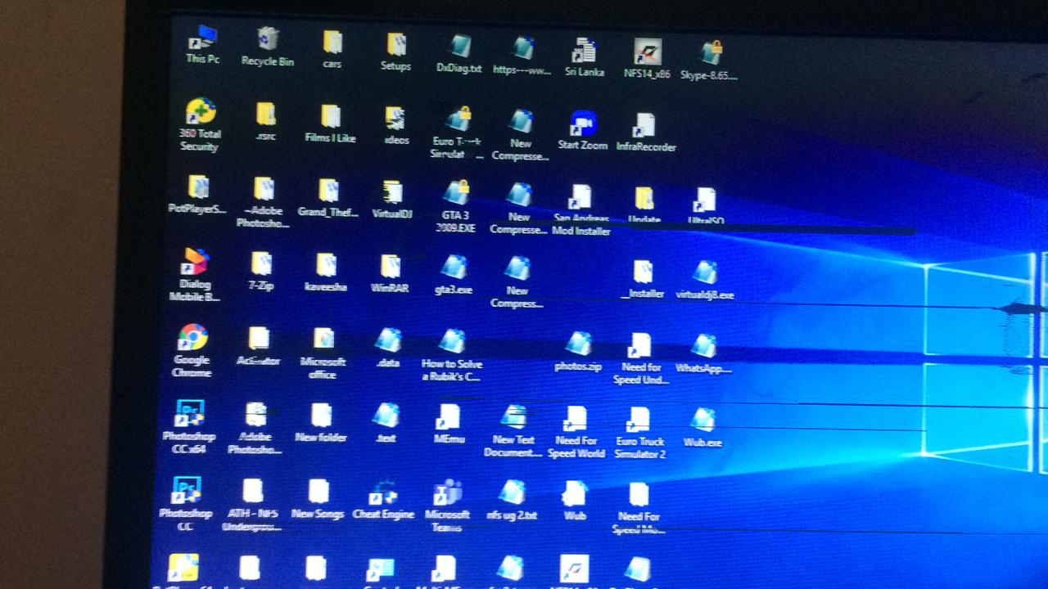
Task: Open the Recycle Bin
Action: 268,47
